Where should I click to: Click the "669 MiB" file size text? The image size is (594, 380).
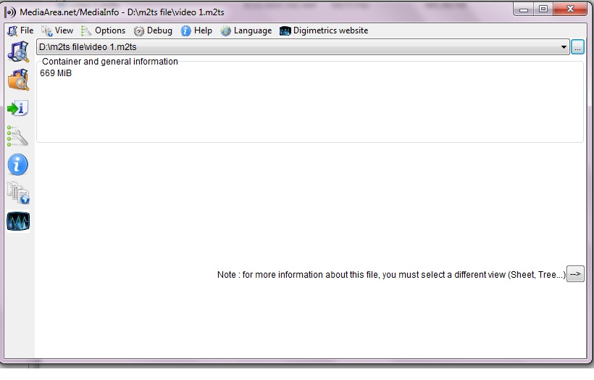(x=56, y=73)
